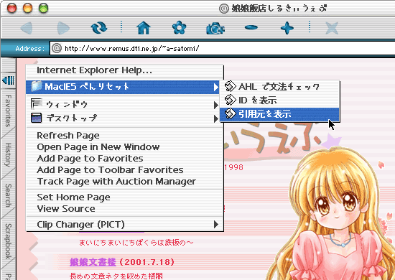Click the Stop X toolbar icon
The width and height of the screenshot is (395, 280).
click(x=332, y=28)
